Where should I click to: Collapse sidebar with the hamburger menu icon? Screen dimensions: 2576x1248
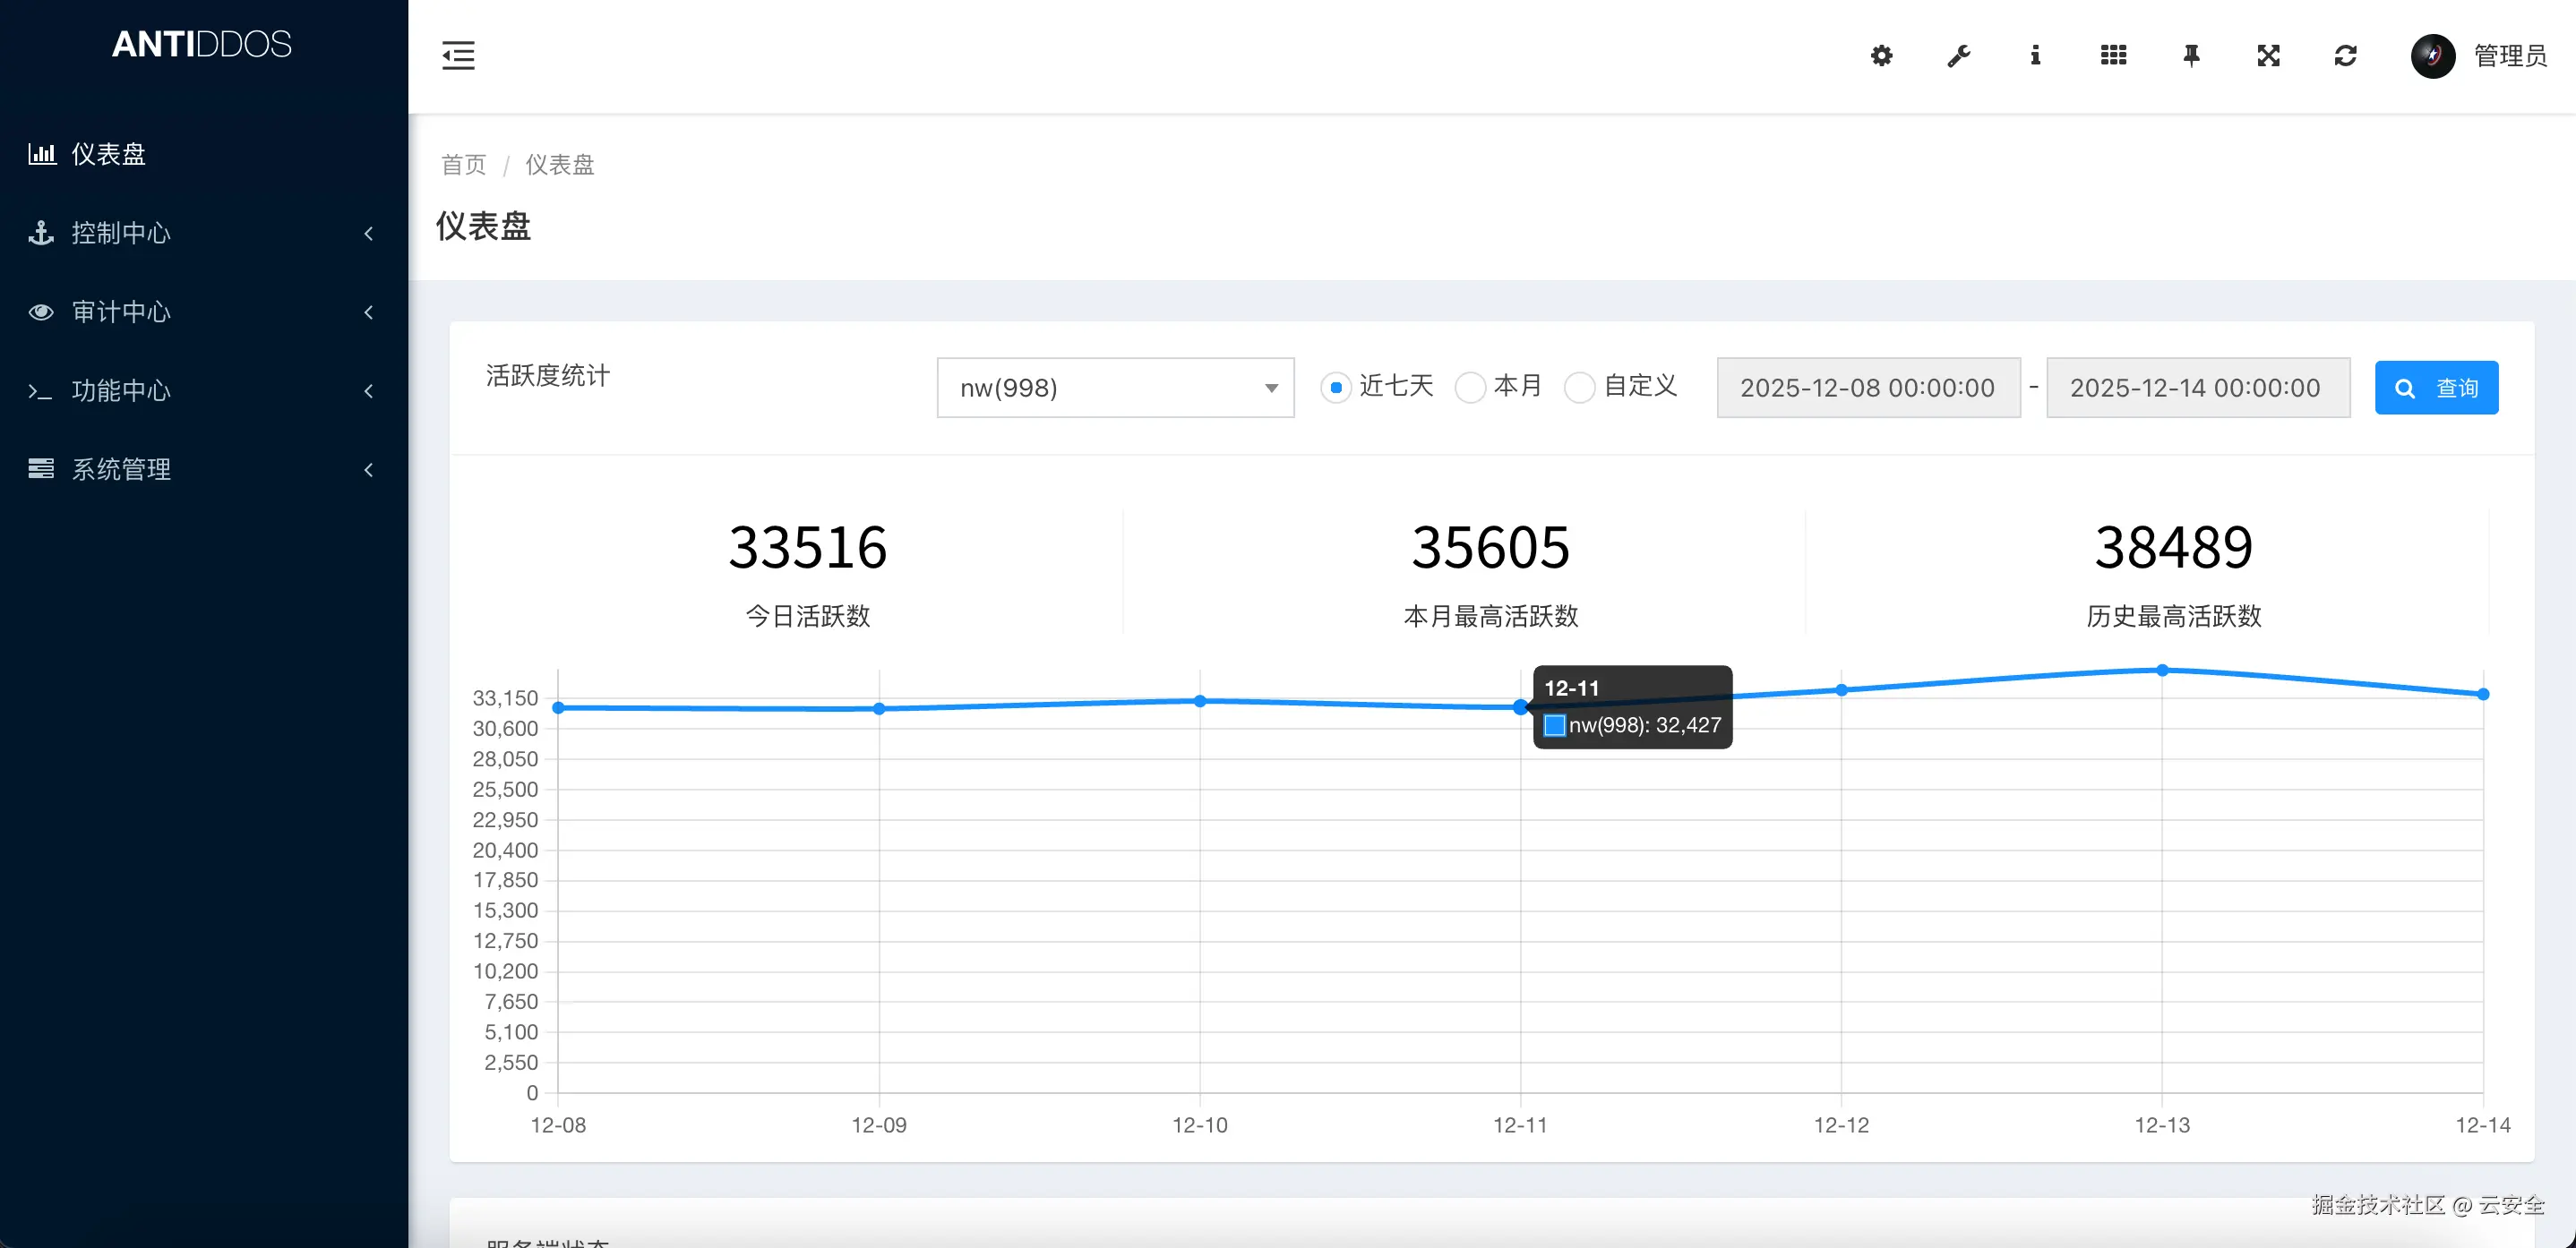point(458,56)
